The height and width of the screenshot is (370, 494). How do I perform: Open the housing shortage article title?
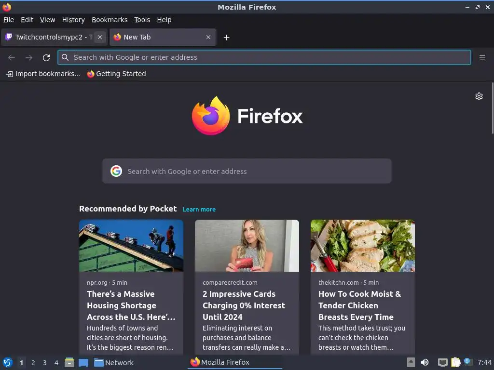(131, 305)
